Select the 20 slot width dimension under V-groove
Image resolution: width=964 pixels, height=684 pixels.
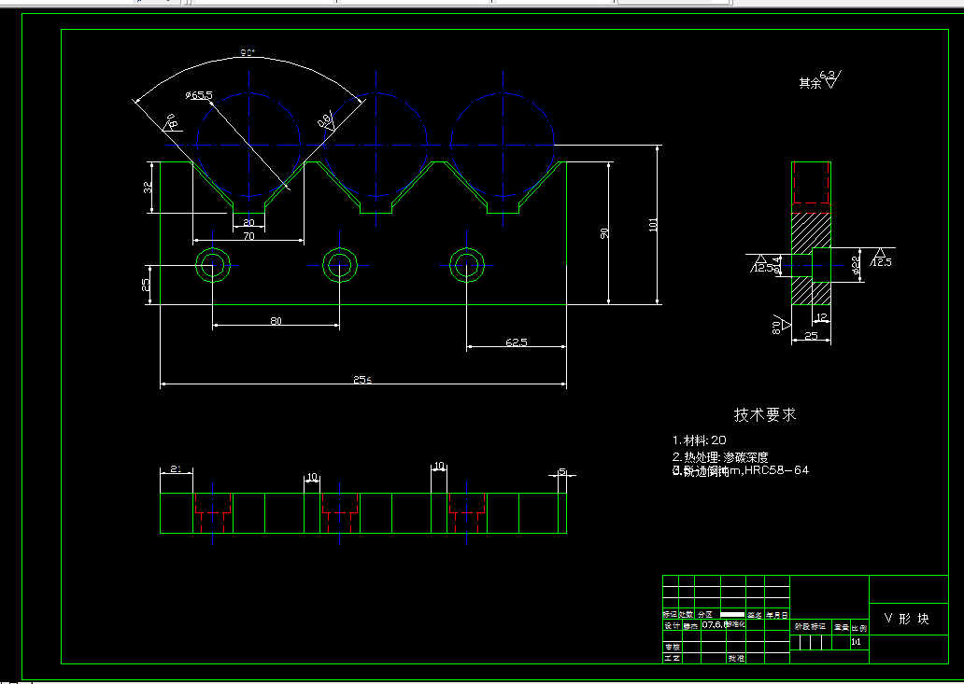(x=248, y=223)
